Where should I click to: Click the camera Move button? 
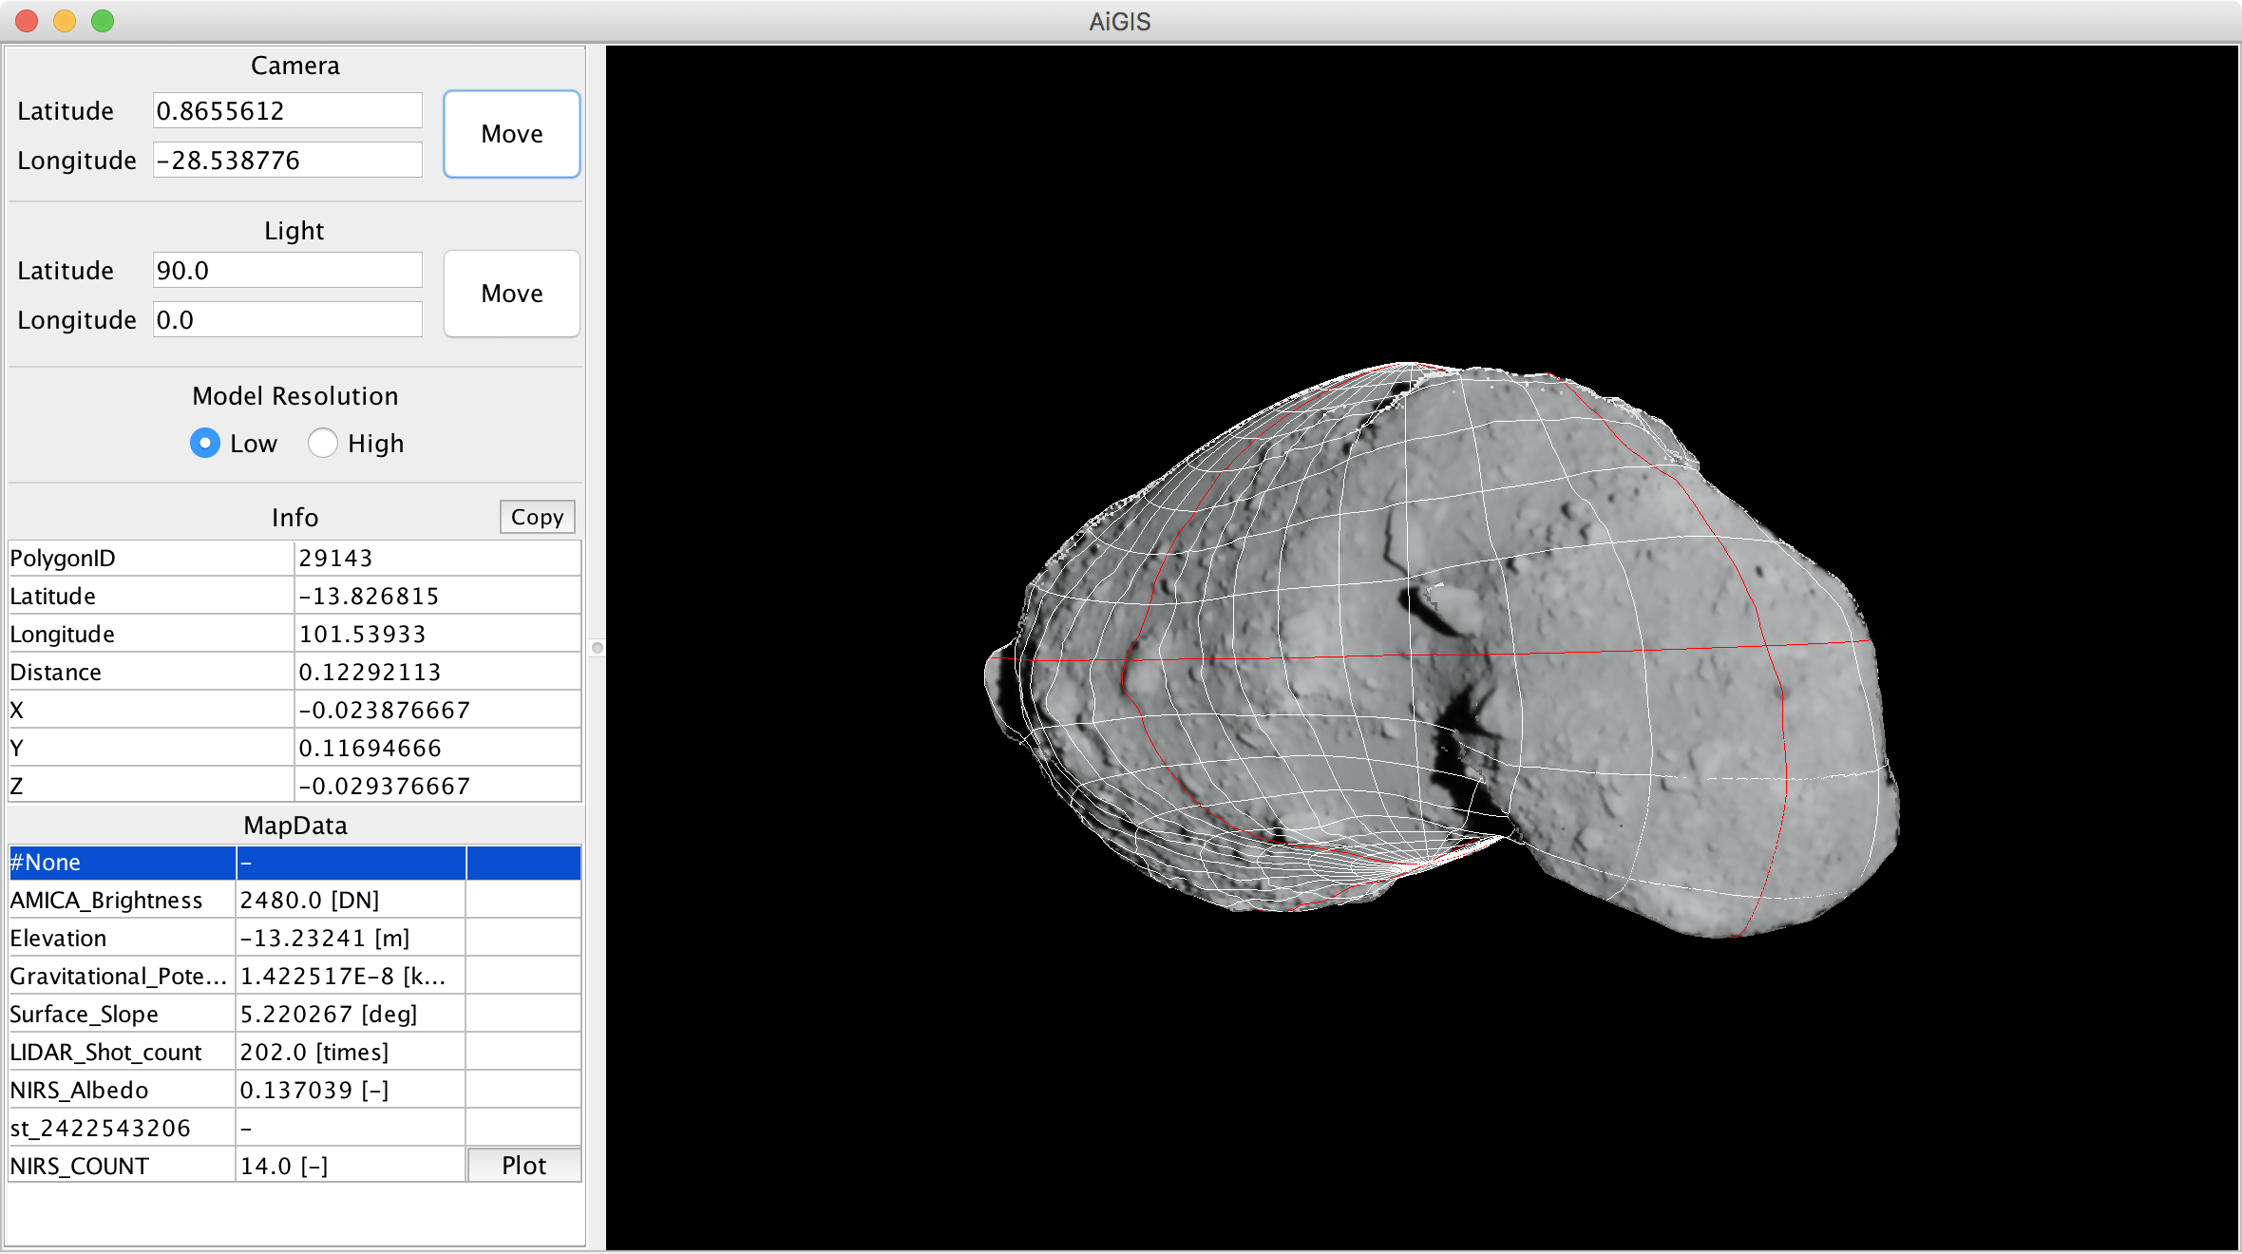tap(511, 134)
